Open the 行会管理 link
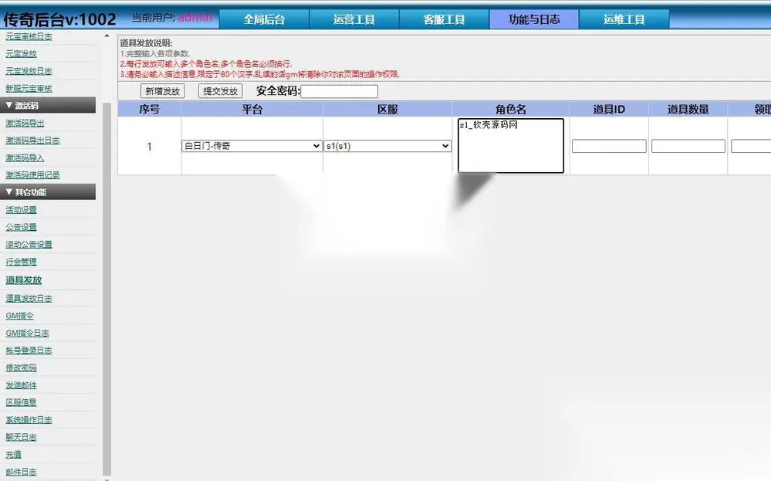This screenshot has height=481, width=771. pos(21,262)
